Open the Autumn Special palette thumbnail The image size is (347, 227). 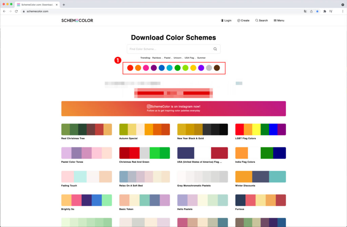pos(144,129)
